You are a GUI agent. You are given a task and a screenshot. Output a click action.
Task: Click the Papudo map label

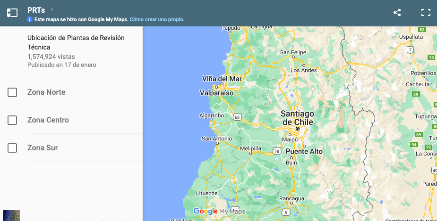click(x=231, y=28)
